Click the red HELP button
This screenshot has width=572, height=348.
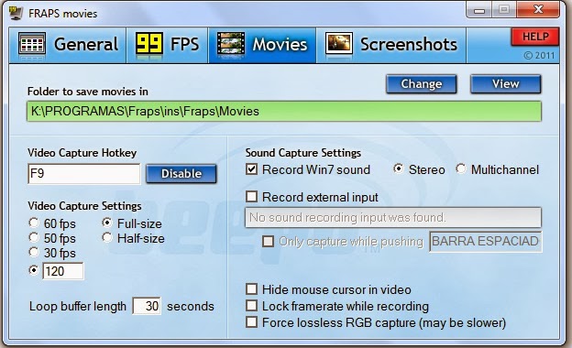(534, 37)
